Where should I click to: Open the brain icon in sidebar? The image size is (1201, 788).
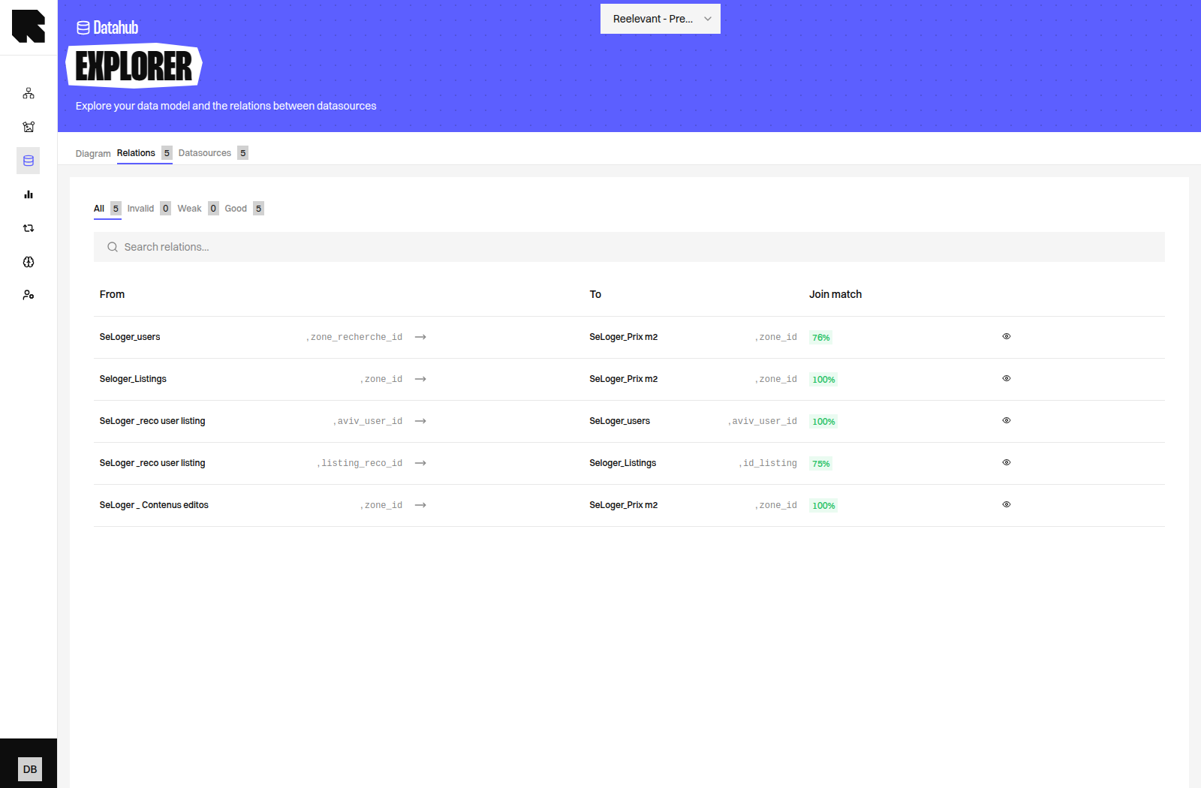(x=29, y=262)
